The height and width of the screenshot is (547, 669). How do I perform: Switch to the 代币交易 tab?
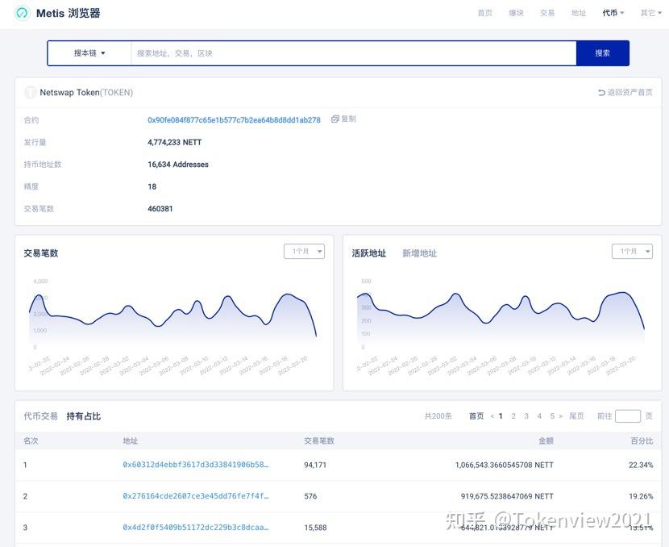click(40, 416)
